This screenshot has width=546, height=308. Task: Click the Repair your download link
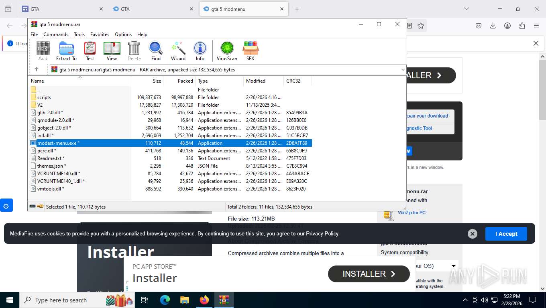point(427,116)
